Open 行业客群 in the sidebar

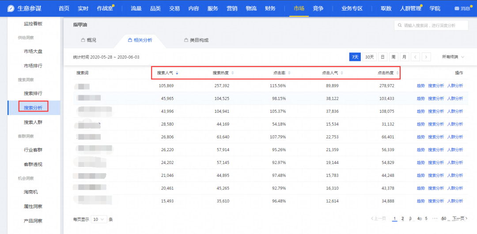pos(33,150)
